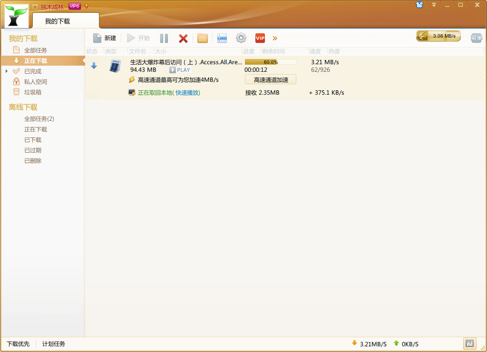Click the settings gear icon in toolbar

(x=241, y=39)
